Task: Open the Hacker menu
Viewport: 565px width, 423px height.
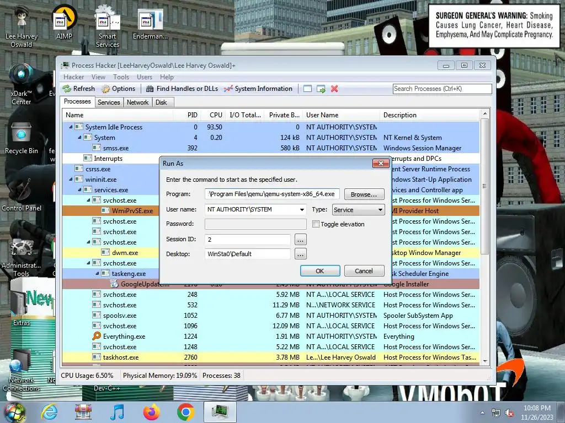Action: tap(73, 77)
